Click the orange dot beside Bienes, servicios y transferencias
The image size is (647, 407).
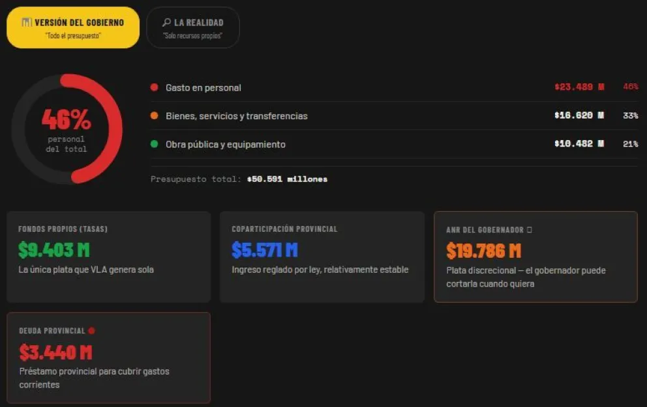[x=154, y=116]
